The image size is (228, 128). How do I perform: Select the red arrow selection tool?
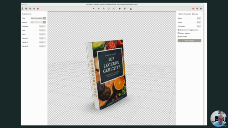[x=94, y=9]
